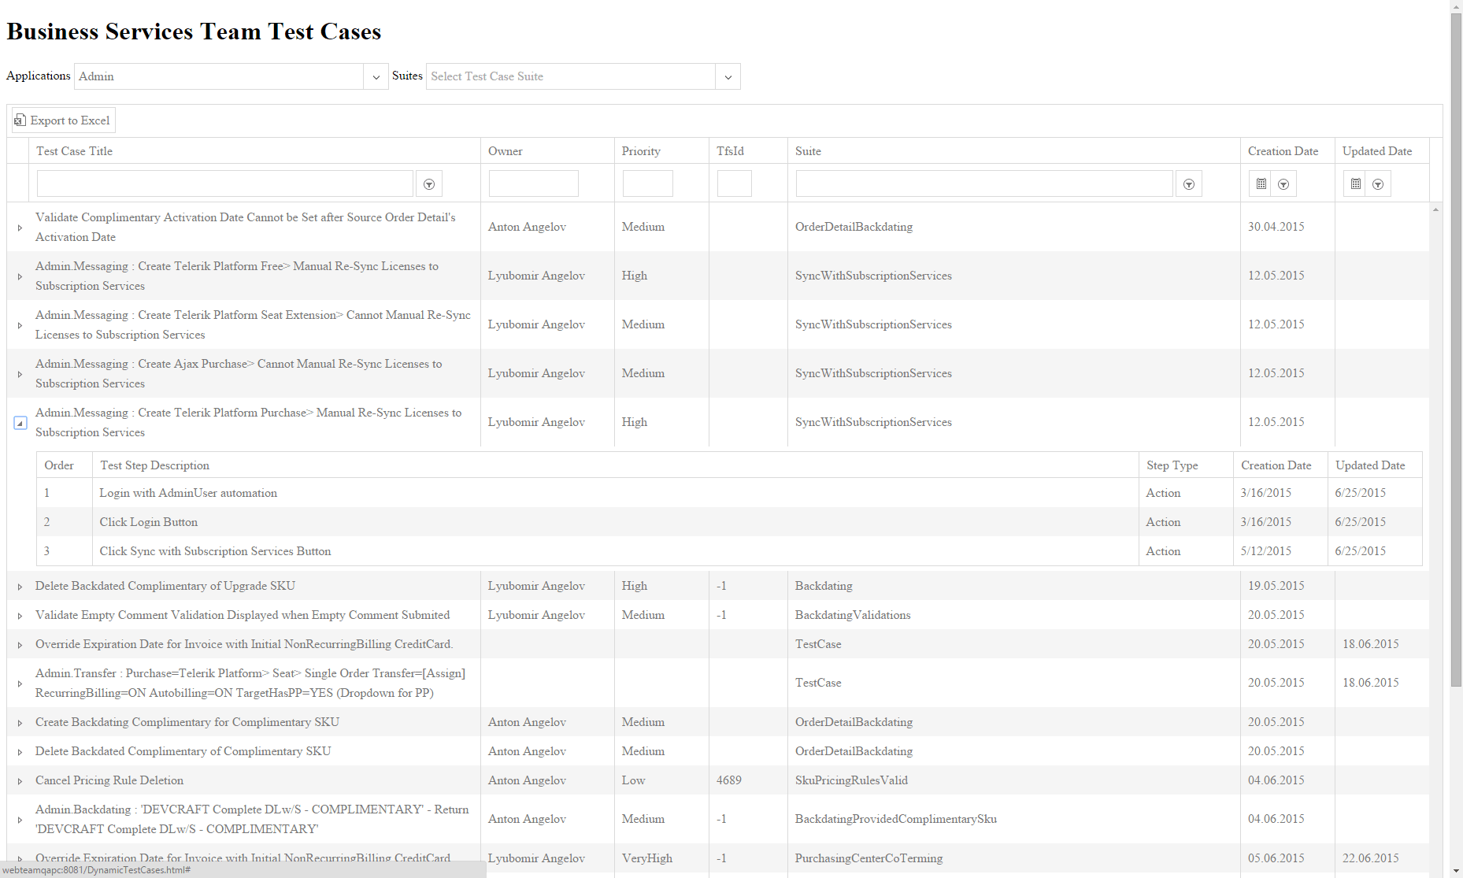
Task: Open the Updated Date calendar picker
Action: pyautogui.click(x=1356, y=184)
